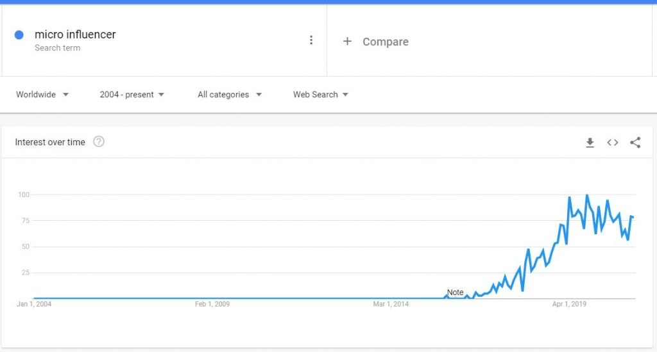Click the plus icon beside Compare

[x=347, y=42]
